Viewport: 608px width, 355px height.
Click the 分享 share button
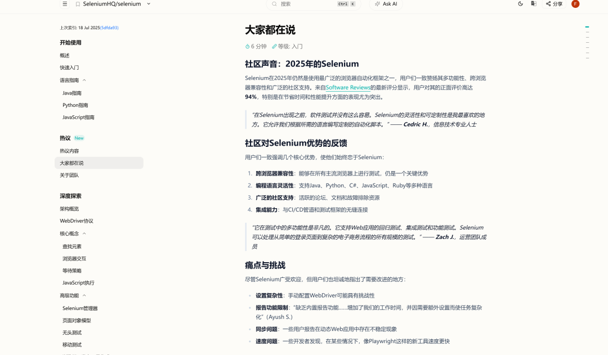554,4
